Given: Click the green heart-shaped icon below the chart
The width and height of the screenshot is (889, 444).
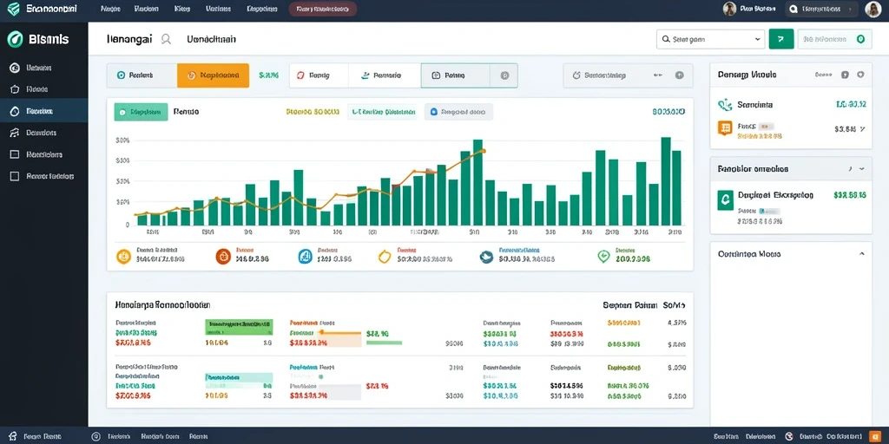Looking at the screenshot, I should pyautogui.click(x=604, y=257).
